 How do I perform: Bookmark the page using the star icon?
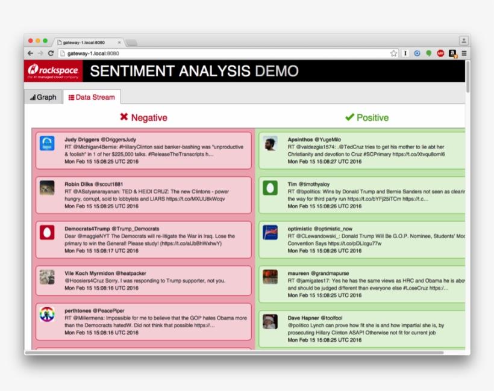coord(393,53)
